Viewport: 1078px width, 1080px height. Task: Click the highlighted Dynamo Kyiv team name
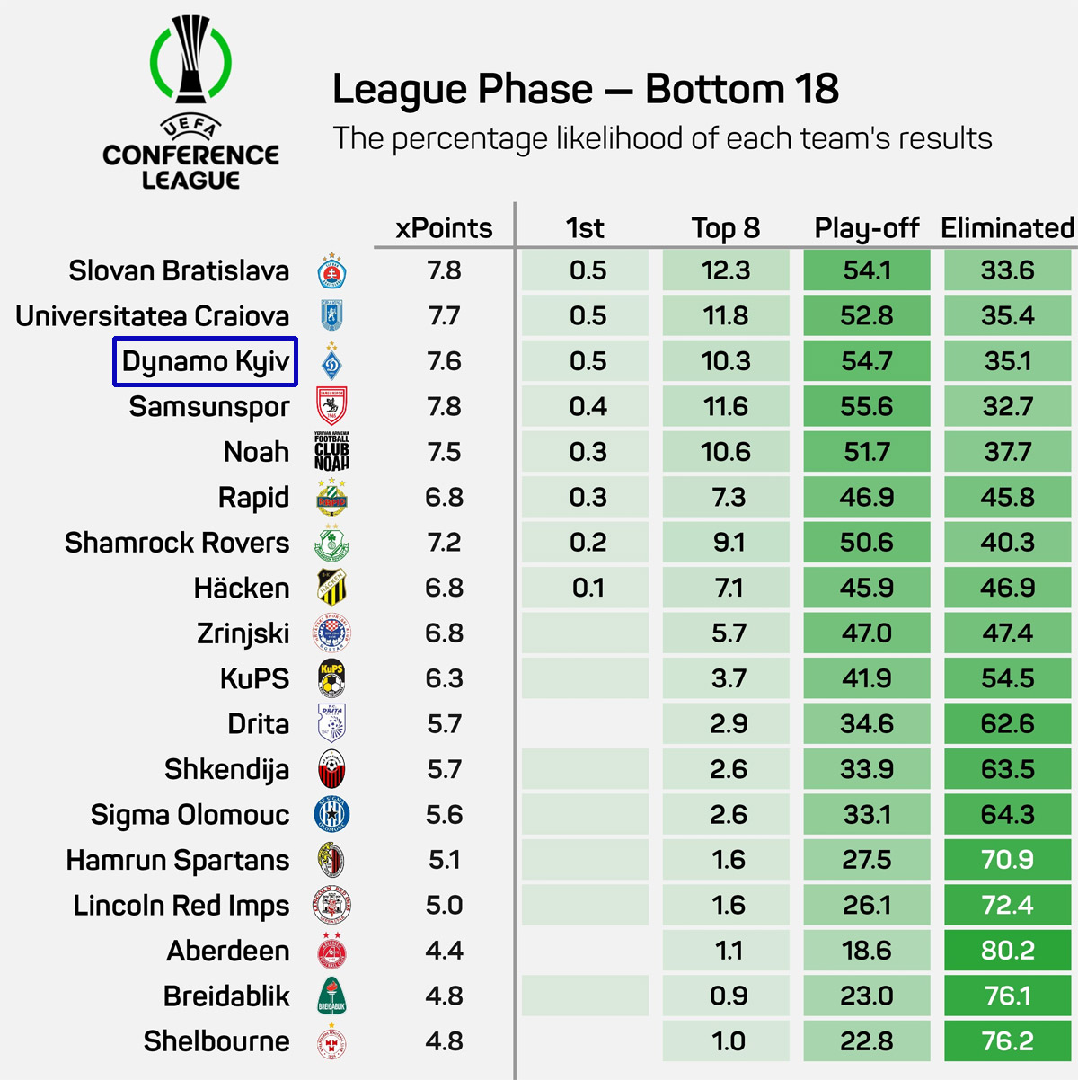(205, 362)
